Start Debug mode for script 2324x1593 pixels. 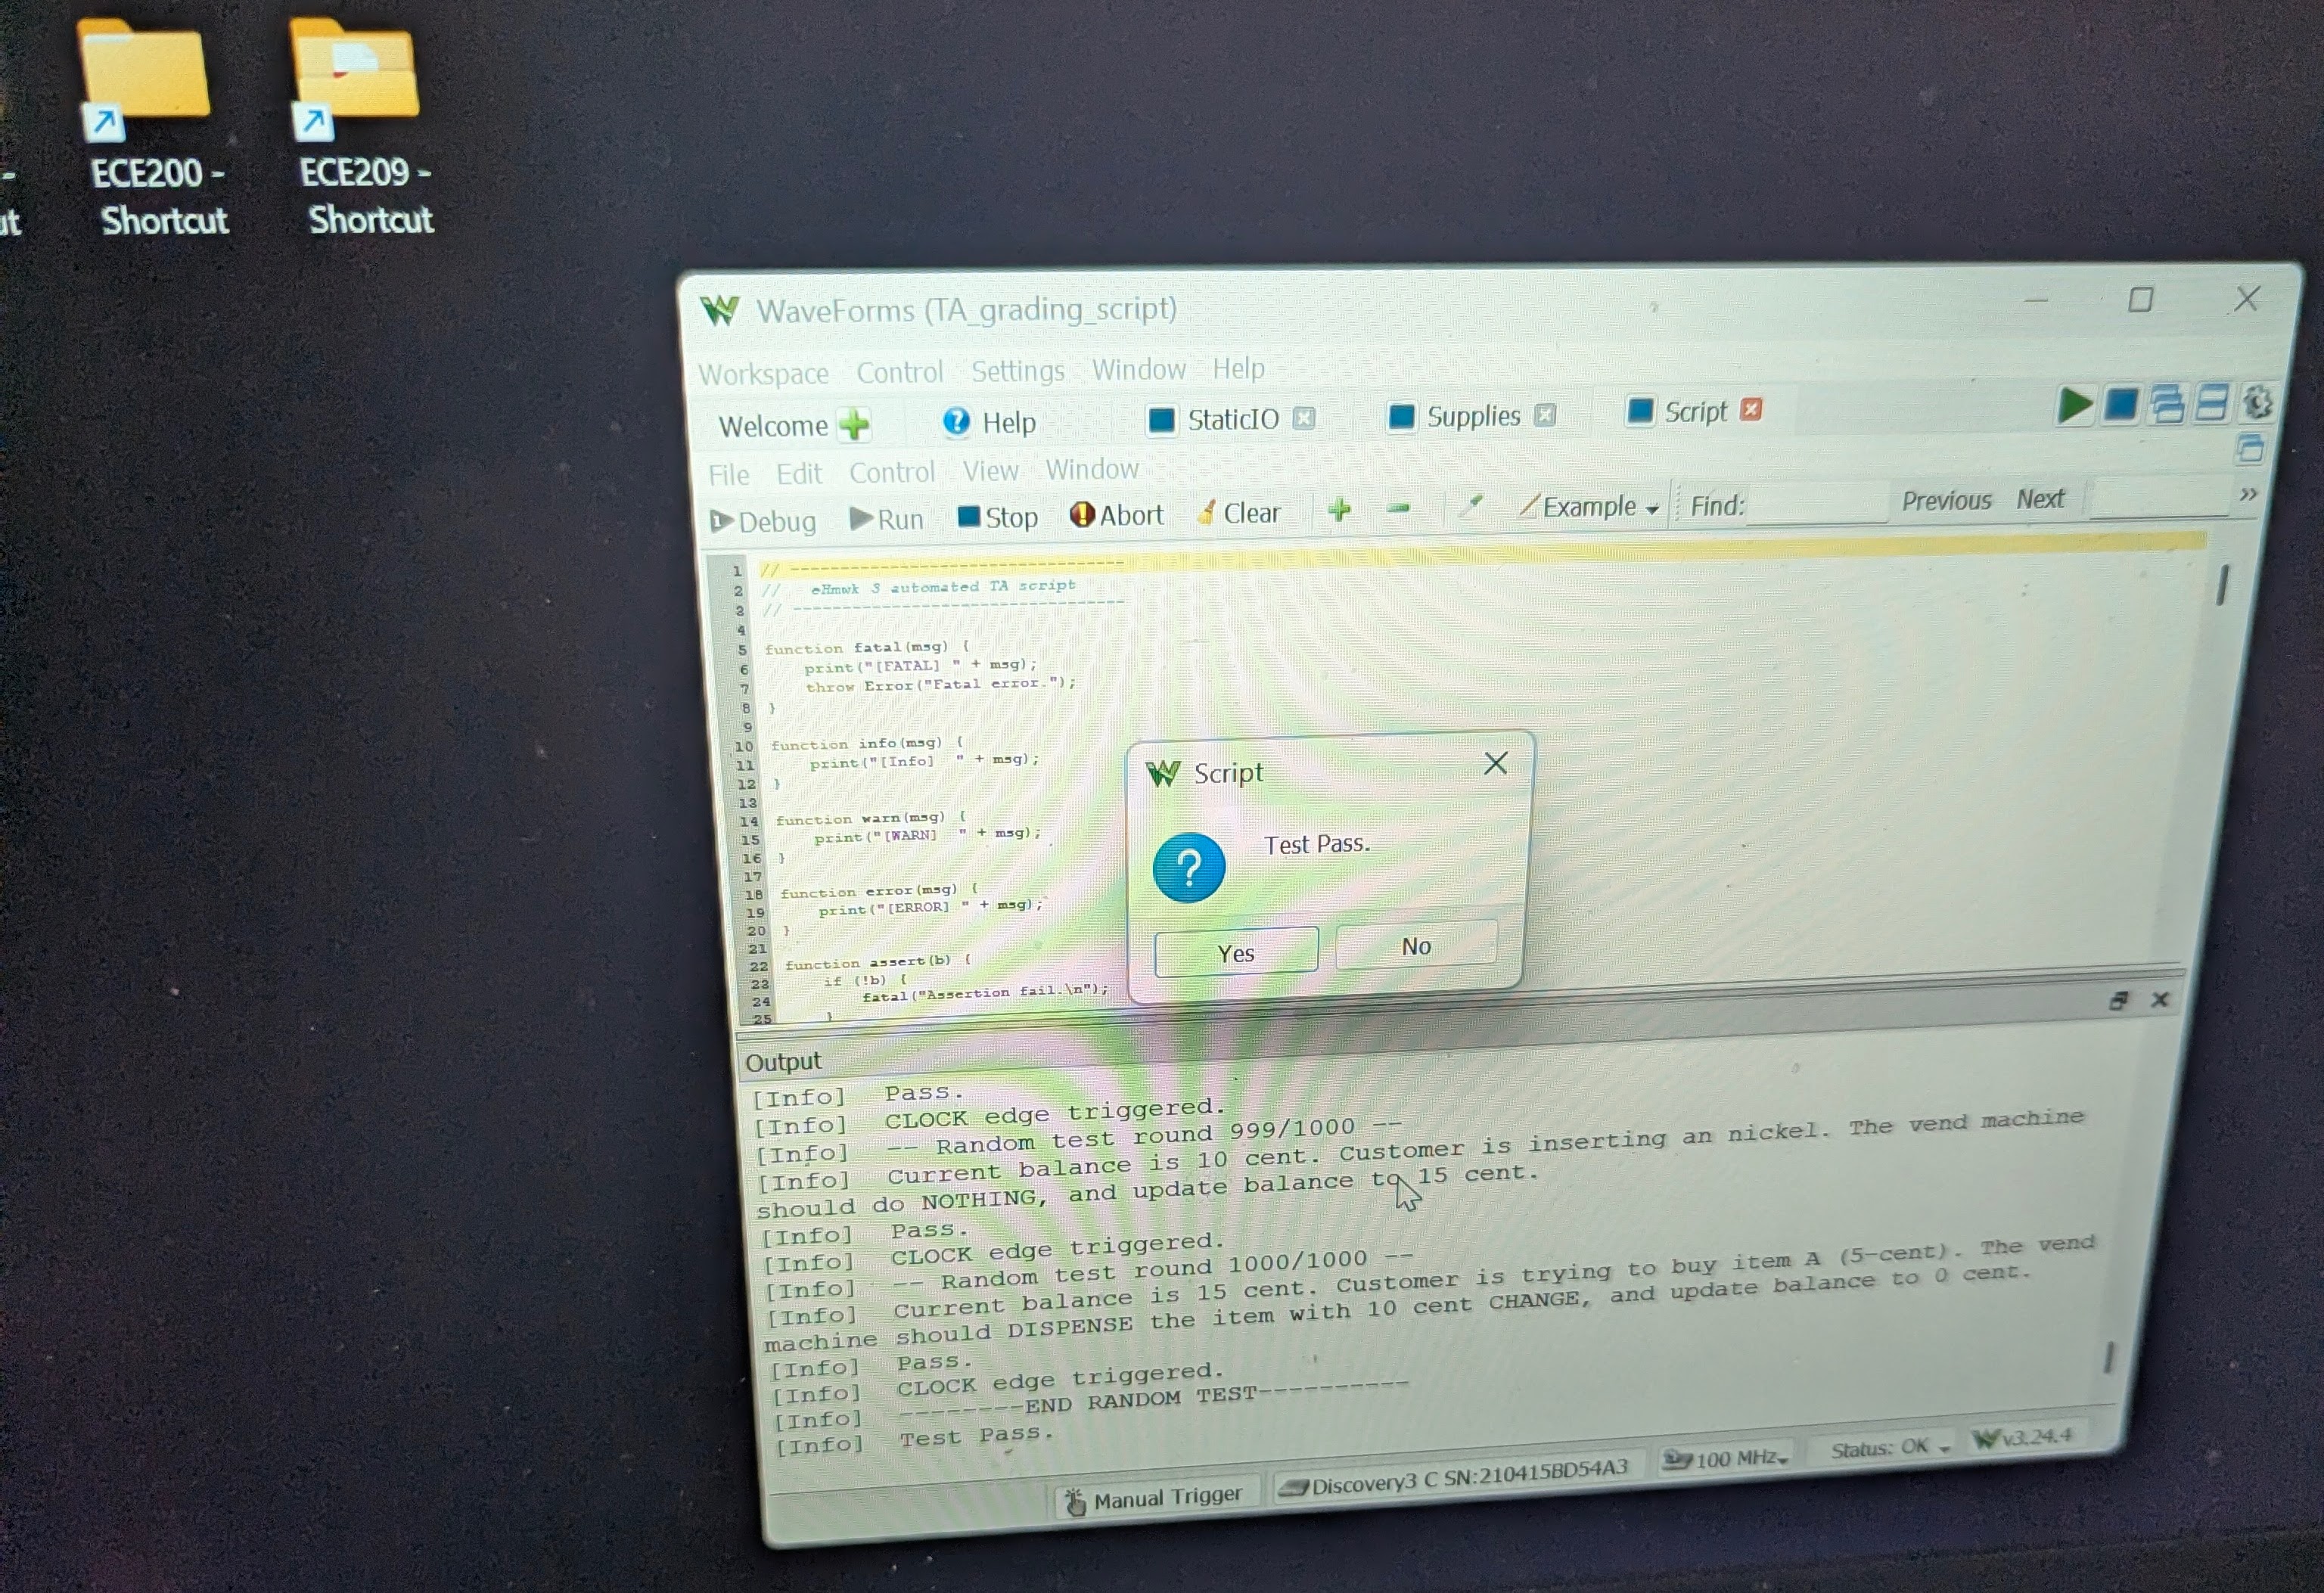point(763,521)
